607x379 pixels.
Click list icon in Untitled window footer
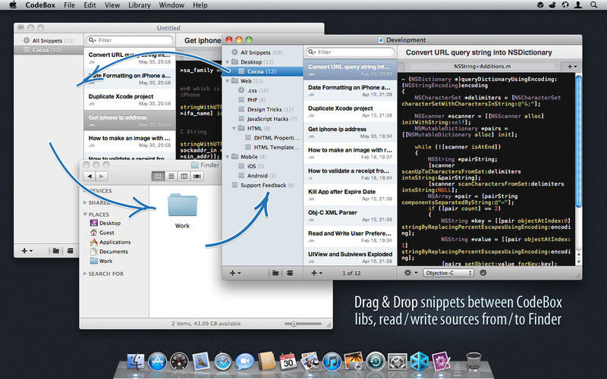(70, 251)
